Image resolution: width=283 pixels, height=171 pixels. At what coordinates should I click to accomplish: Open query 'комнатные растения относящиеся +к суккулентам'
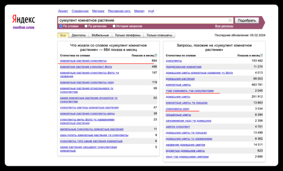tap(87, 90)
